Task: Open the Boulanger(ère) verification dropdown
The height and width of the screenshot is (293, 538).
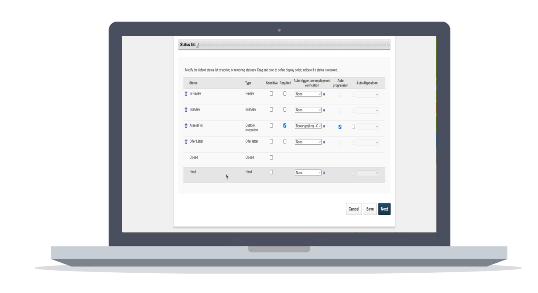Action: click(x=308, y=126)
